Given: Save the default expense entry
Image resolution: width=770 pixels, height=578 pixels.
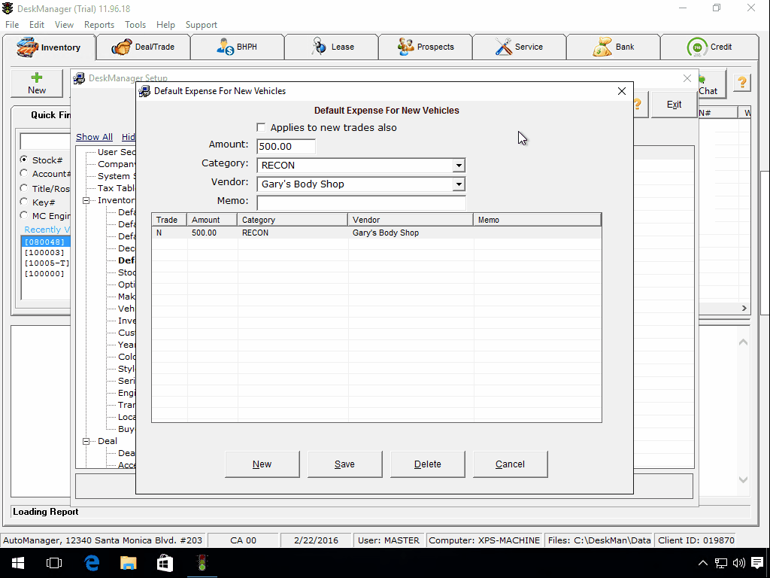Looking at the screenshot, I should [x=344, y=464].
